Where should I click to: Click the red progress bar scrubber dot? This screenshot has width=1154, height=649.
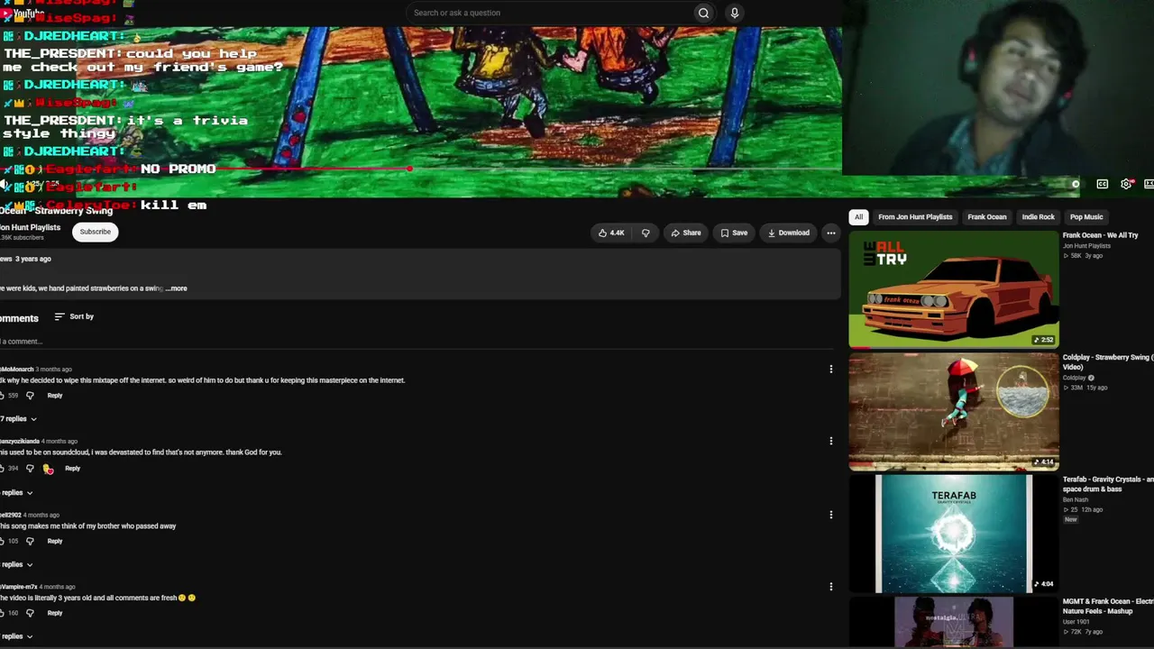point(410,169)
